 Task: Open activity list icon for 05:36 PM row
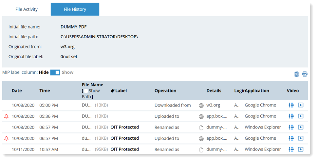click(291, 116)
